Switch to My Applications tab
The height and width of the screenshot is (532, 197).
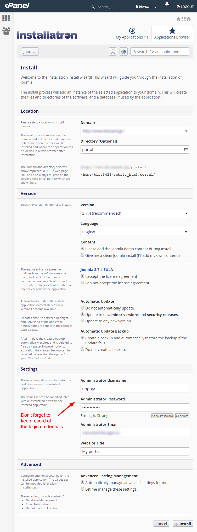132,34
